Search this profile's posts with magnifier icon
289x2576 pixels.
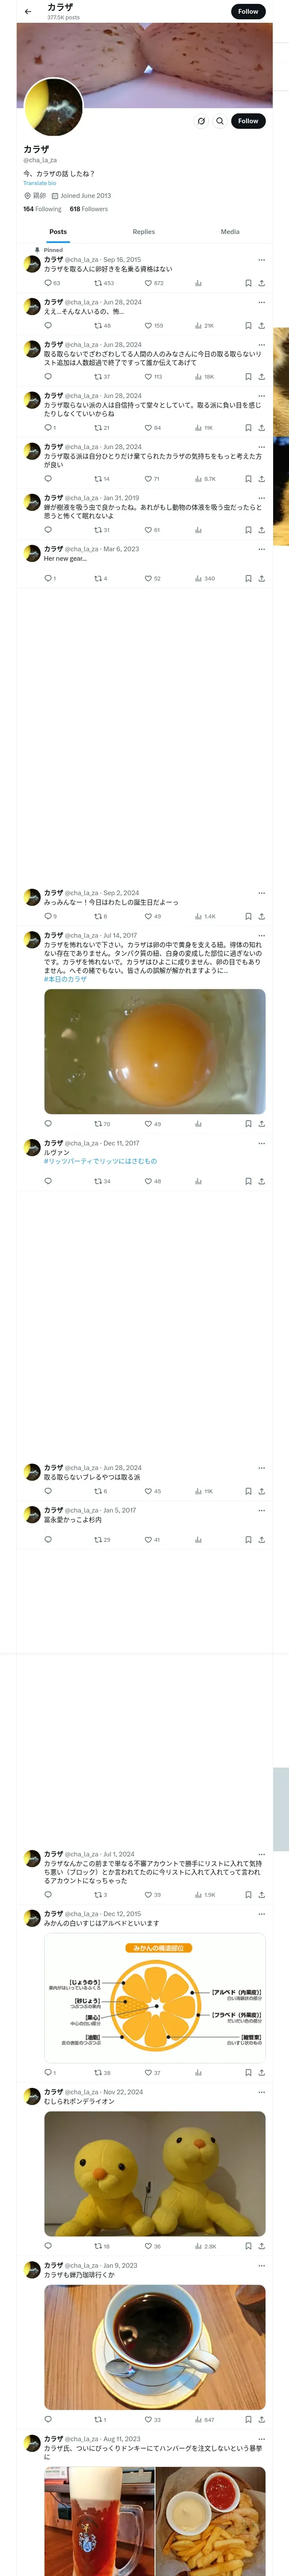coord(220,121)
